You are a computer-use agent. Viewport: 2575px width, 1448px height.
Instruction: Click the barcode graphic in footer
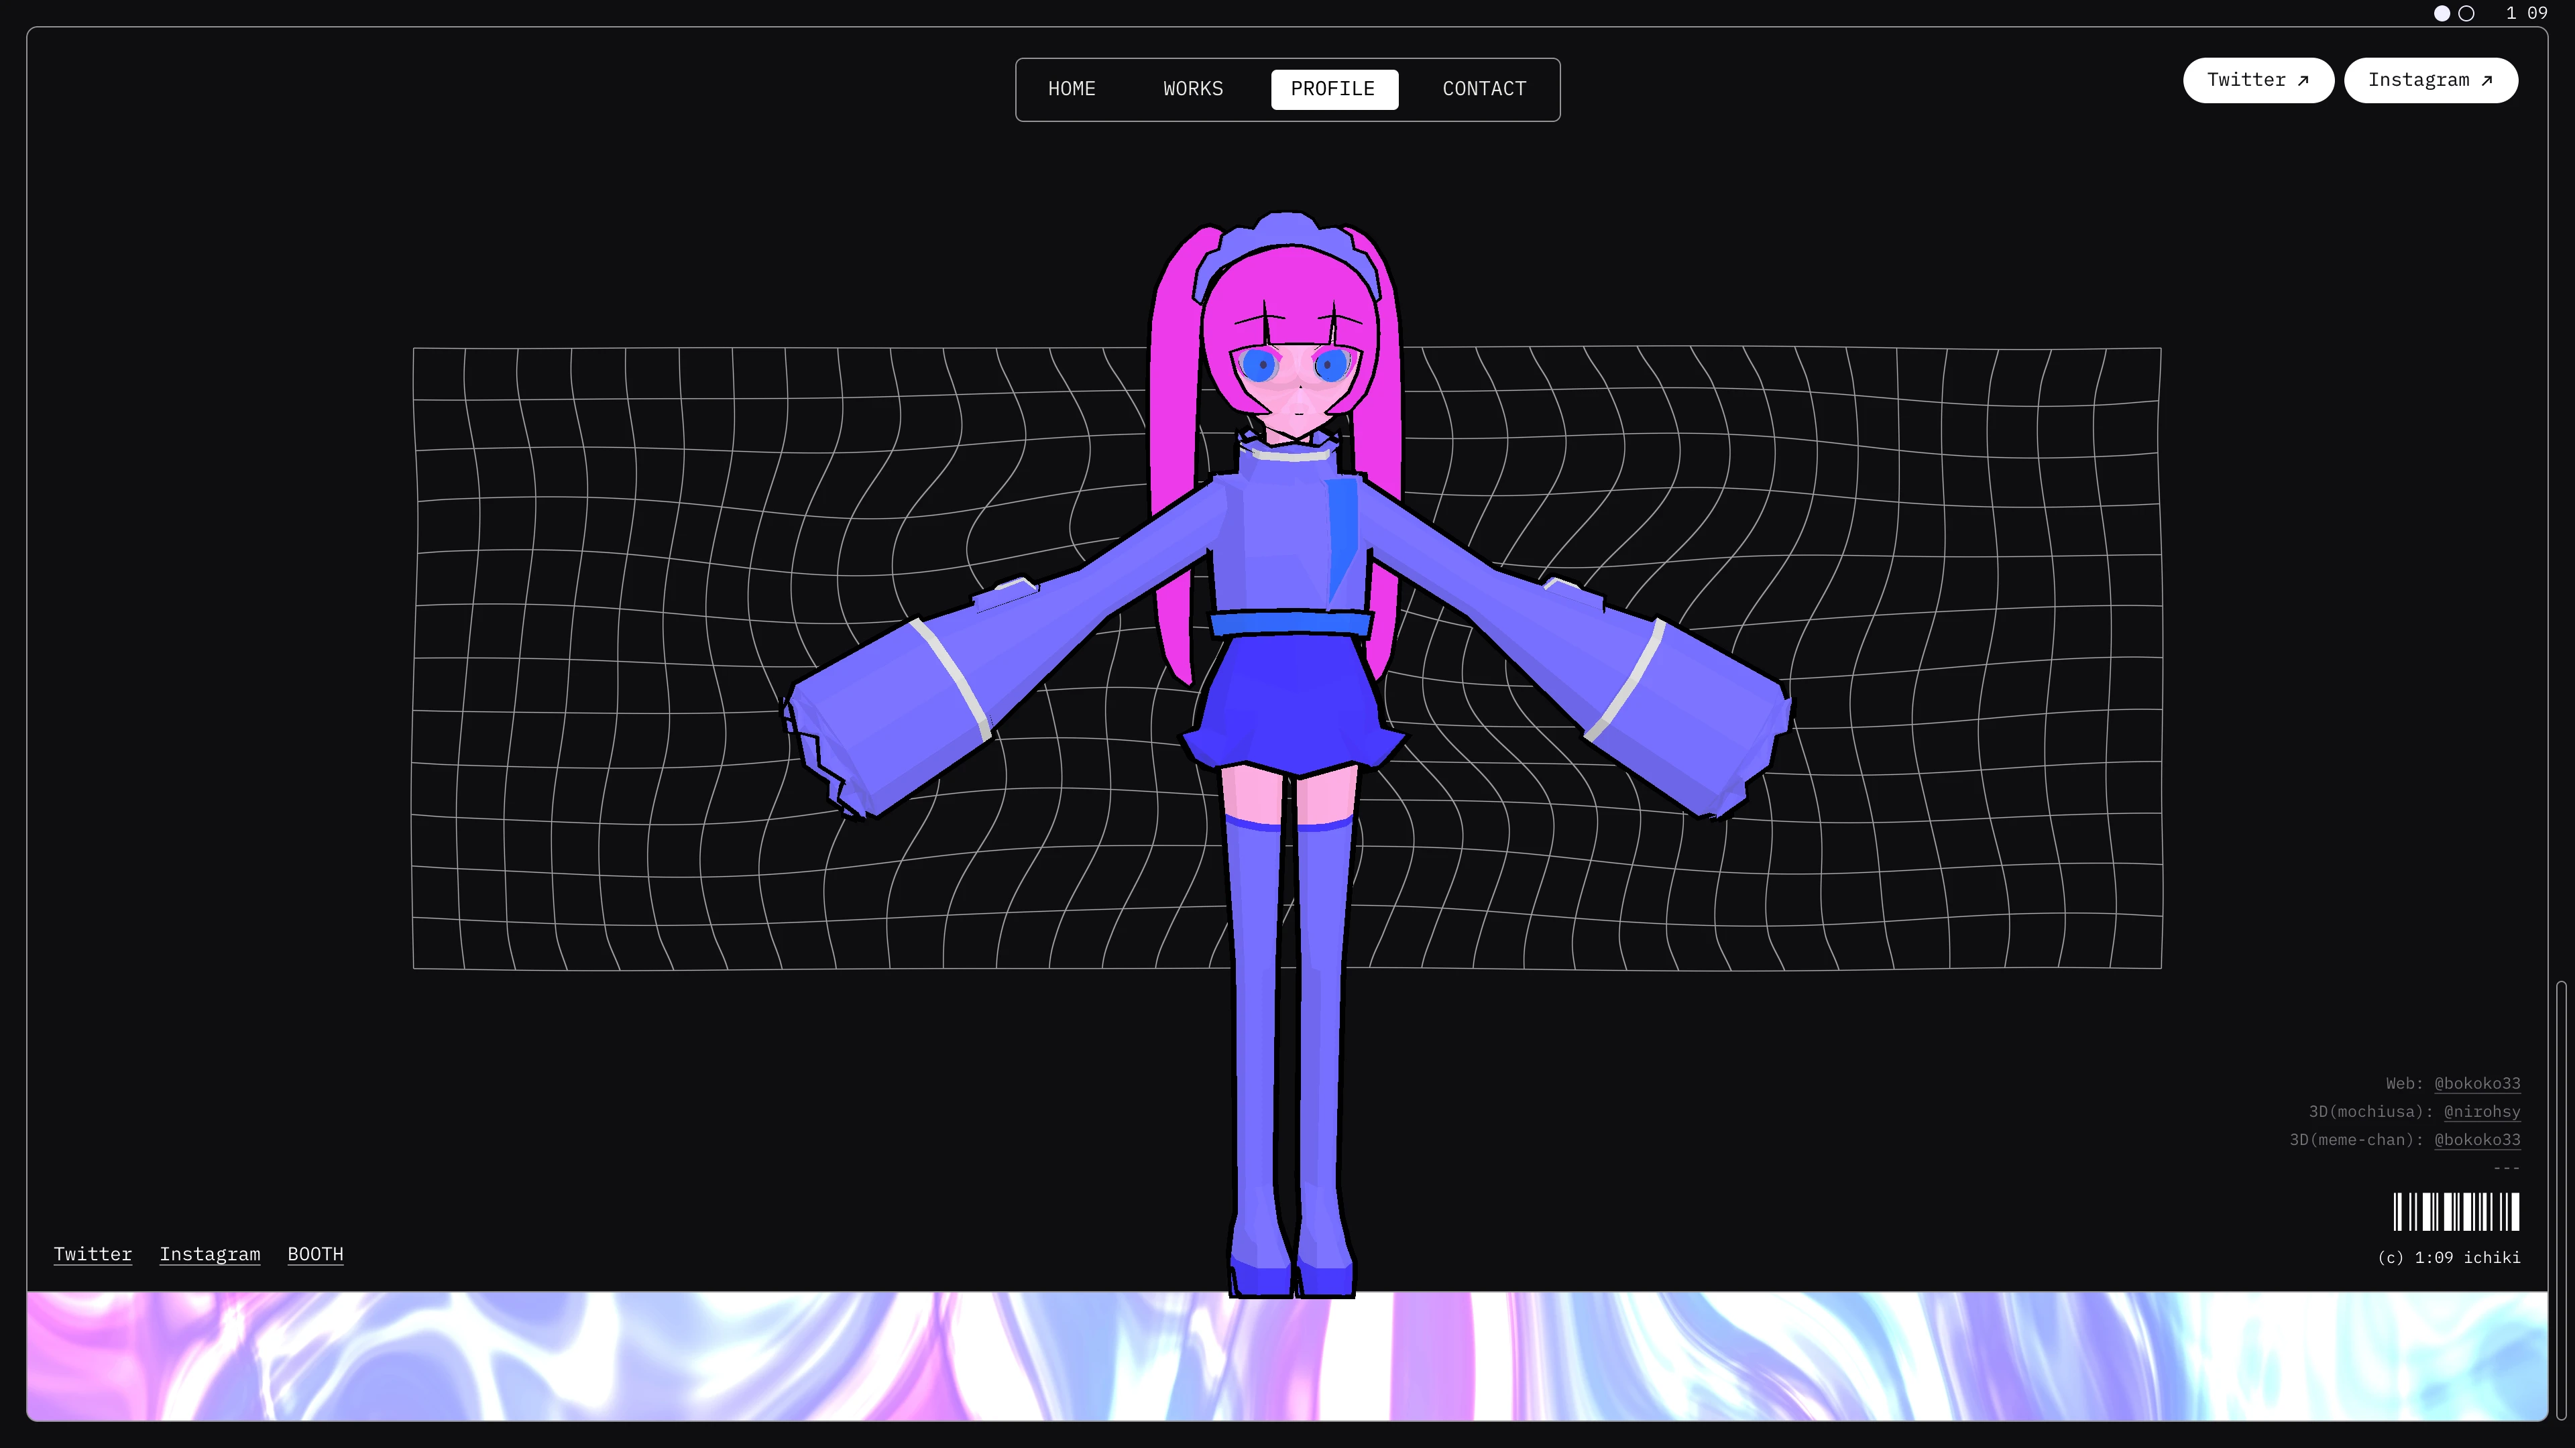click(x=2456, y=1212)
